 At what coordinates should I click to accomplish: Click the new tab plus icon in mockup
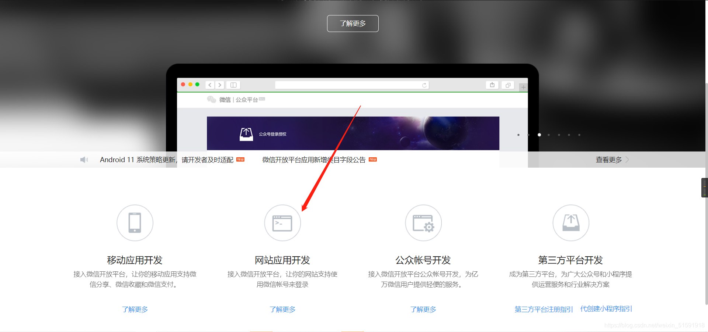523,87
